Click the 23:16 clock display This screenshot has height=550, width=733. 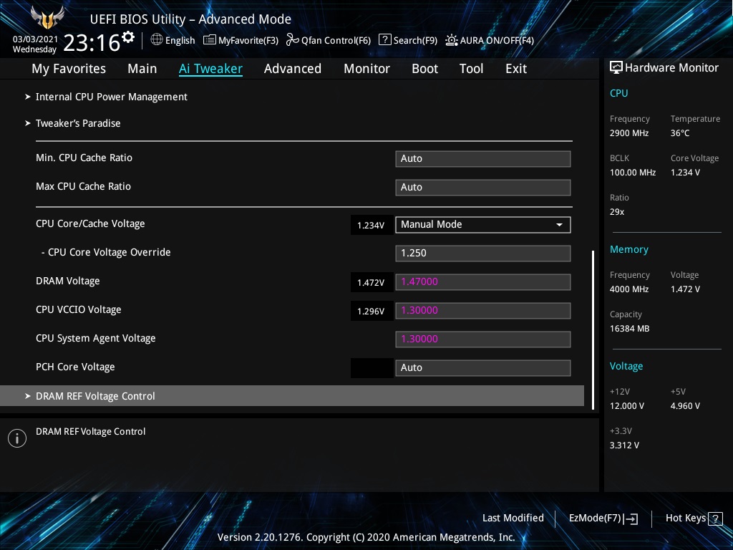[92, 43]
